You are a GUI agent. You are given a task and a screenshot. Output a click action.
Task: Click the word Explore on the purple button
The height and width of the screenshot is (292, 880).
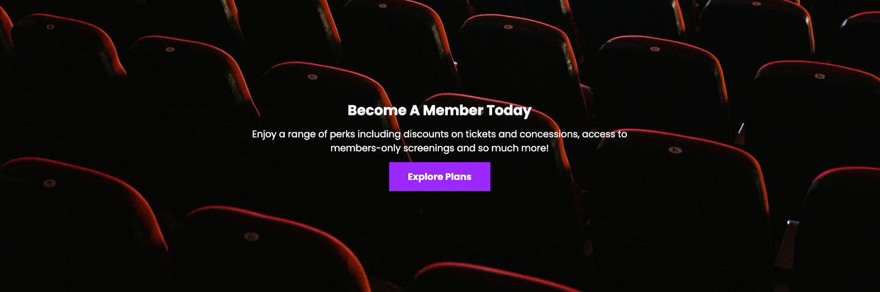tap(425, 177)
